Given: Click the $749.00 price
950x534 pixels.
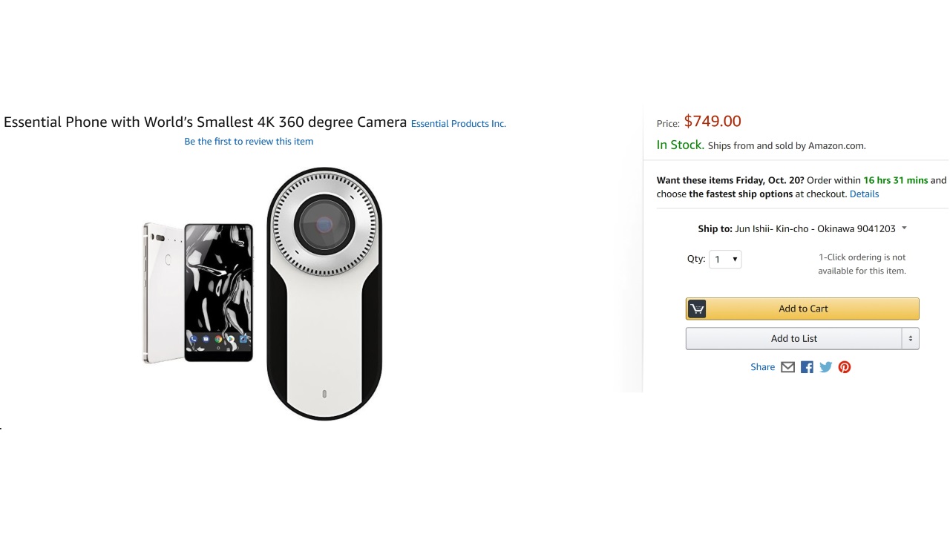Looking at the screenshot, I should 712,122.
